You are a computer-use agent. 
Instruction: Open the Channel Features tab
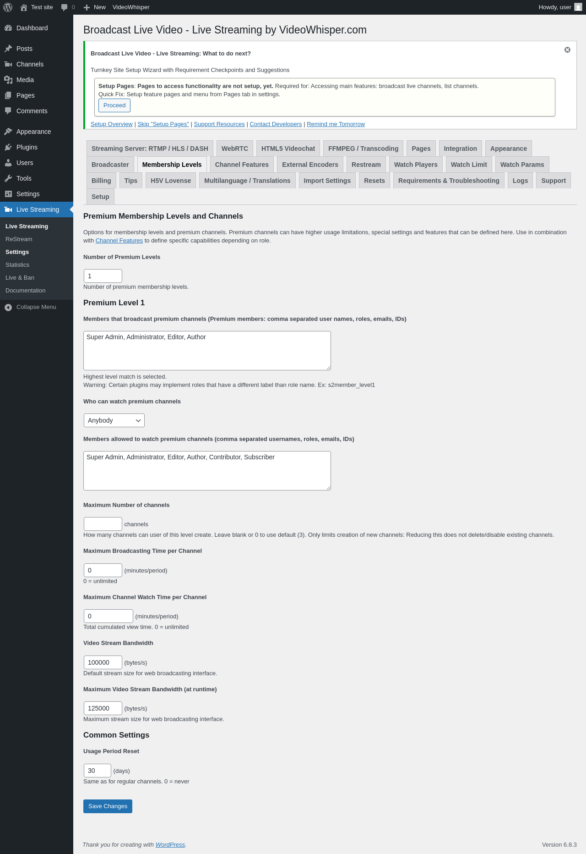pos(242,165)
